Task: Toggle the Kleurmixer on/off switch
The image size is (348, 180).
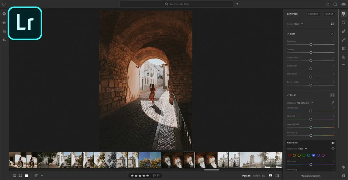Action: click(333, 143)
